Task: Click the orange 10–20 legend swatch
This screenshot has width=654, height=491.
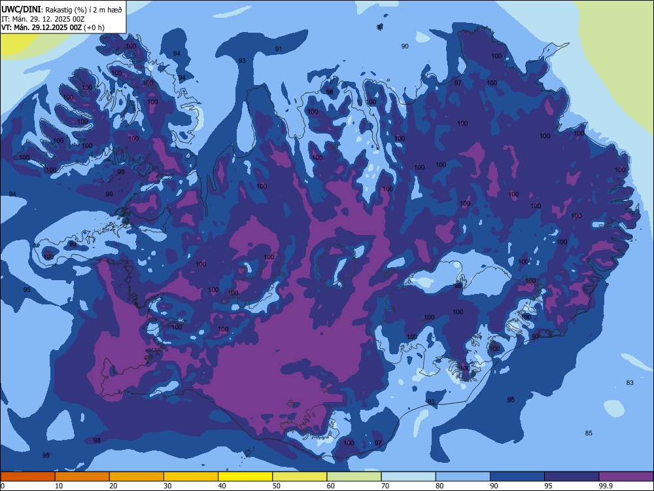Action: (x=82, y=477)
